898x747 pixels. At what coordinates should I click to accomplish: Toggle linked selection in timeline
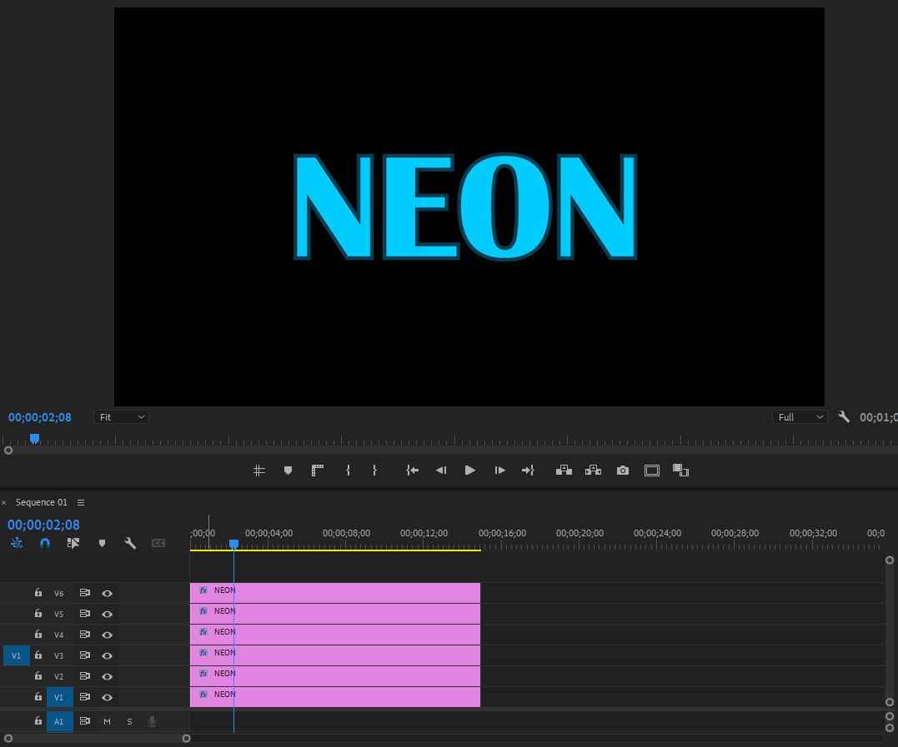pyautogui.click(x=73, y=543)
